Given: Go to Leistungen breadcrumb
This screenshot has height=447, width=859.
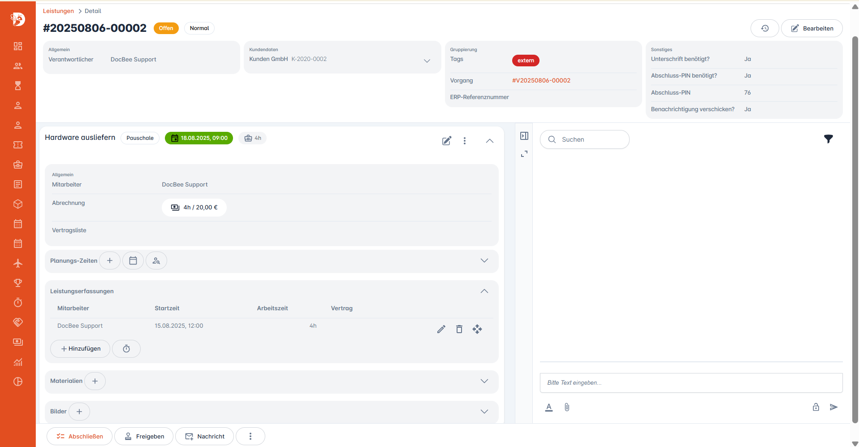Looking at the screenshot, I should 58,11.
